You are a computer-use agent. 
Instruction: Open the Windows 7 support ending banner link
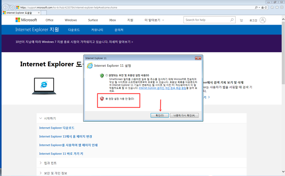[74, 42]
